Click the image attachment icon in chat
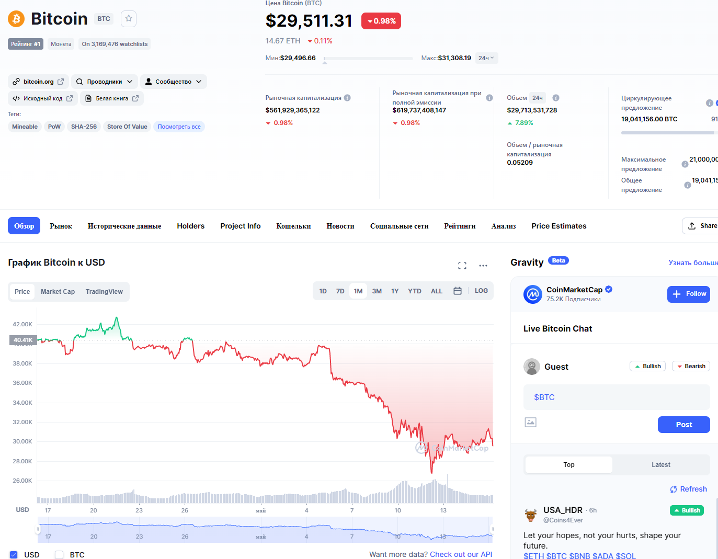This screenshot has width=718, height=559. (530, 423)
